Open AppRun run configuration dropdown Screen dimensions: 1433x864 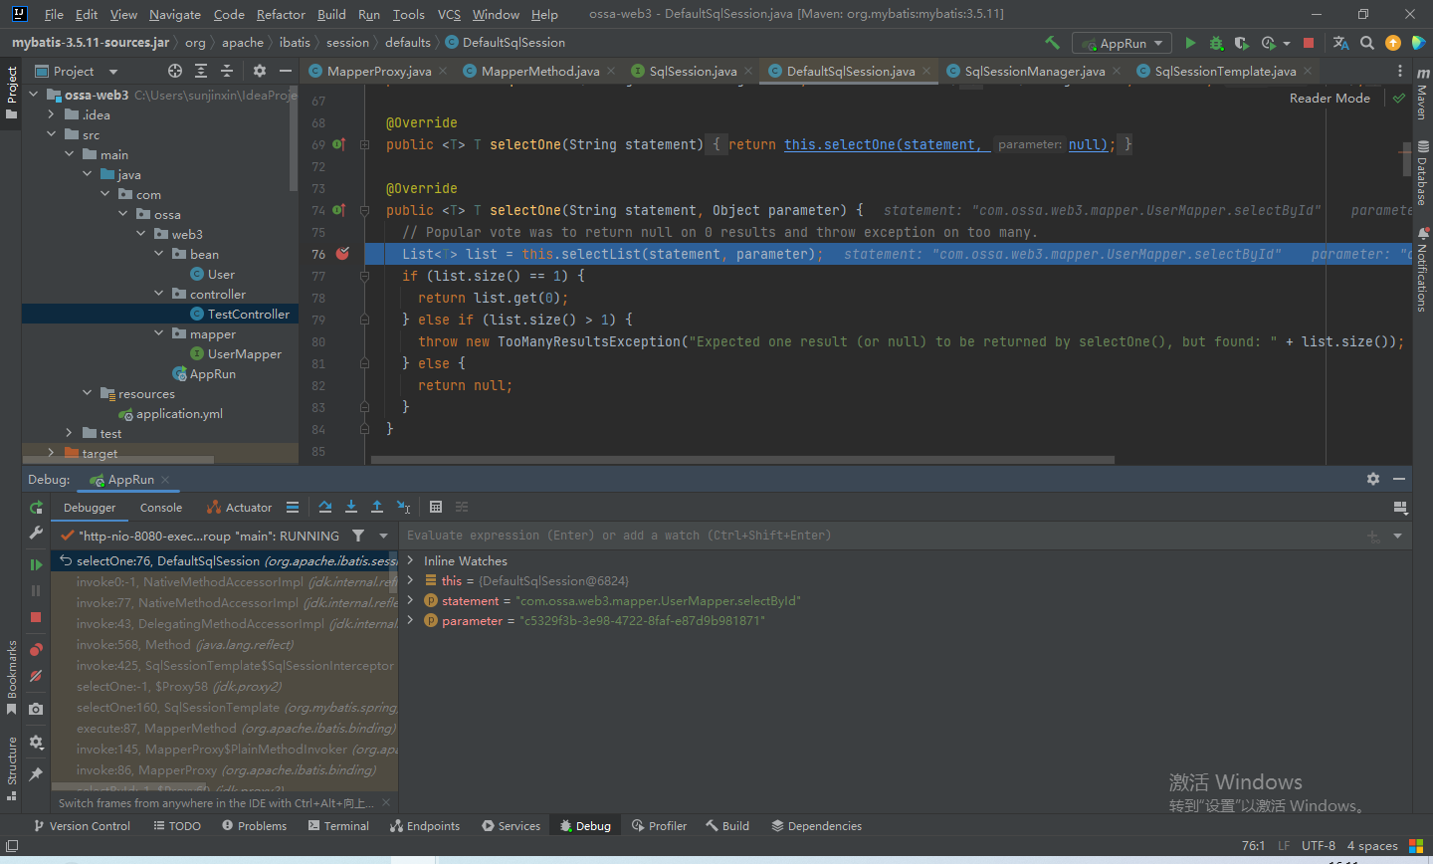[x=1123, y=43]
